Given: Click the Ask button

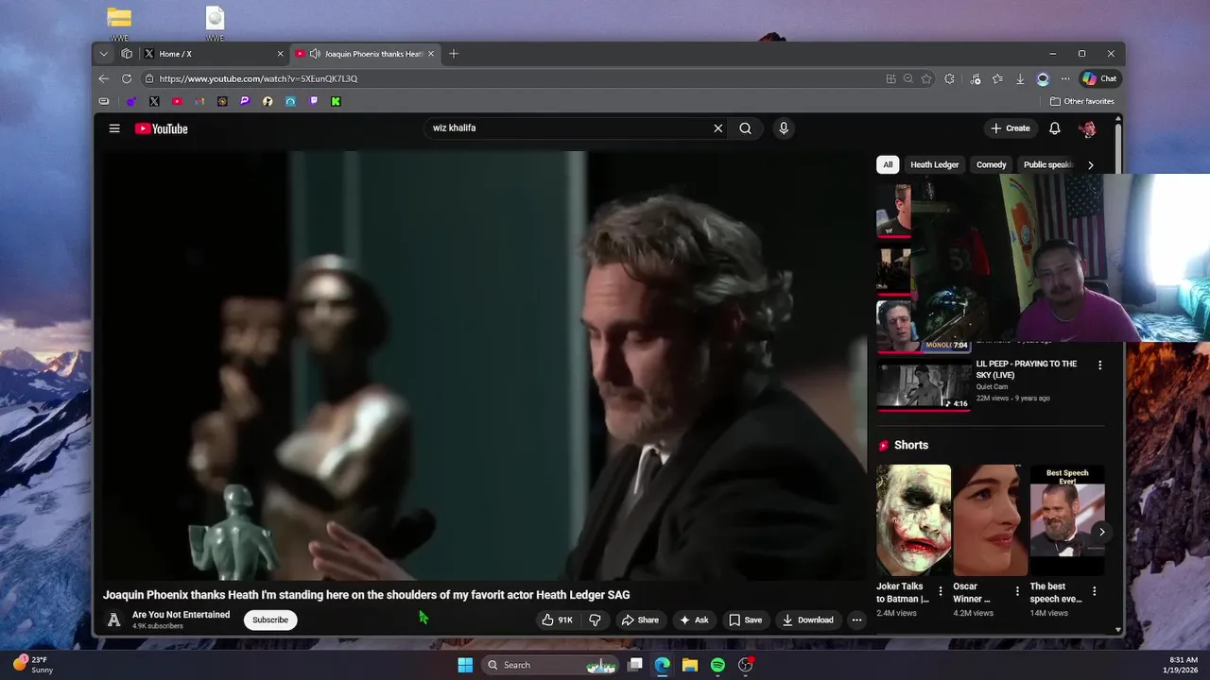Looking at the screenshot, I should [694, 620].
